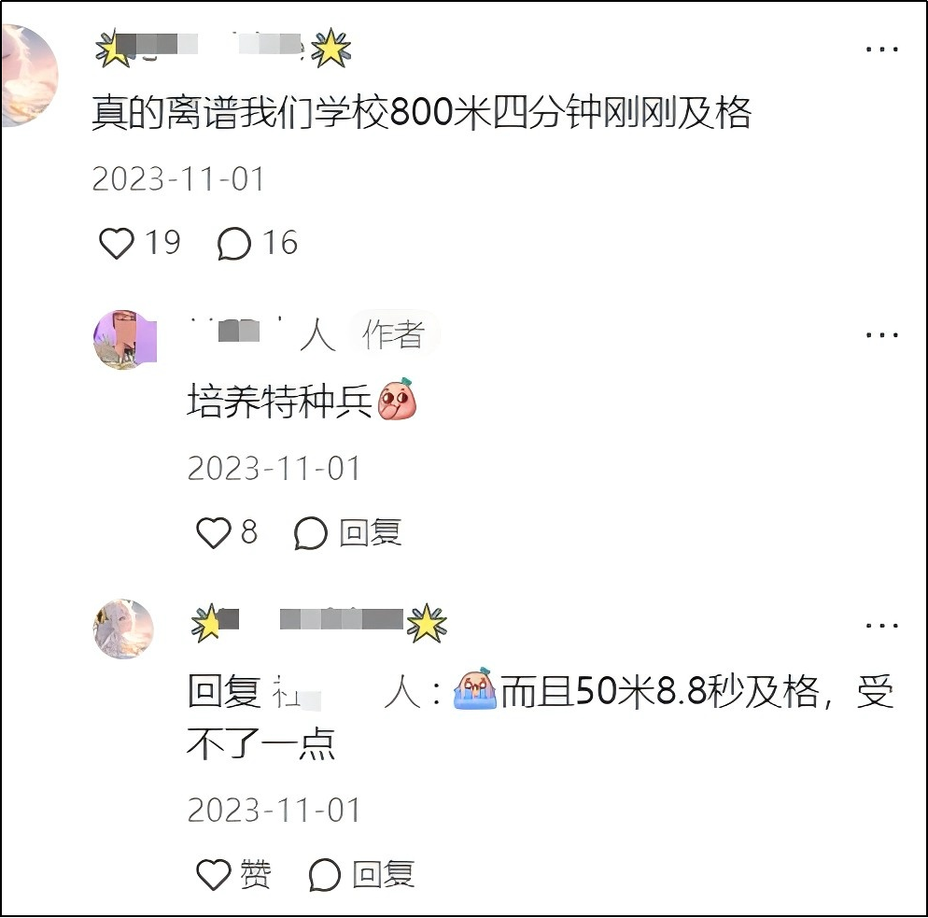Open the top commenter's star-decorated username
Screen dimensions: 928x918
pos(223,48)
